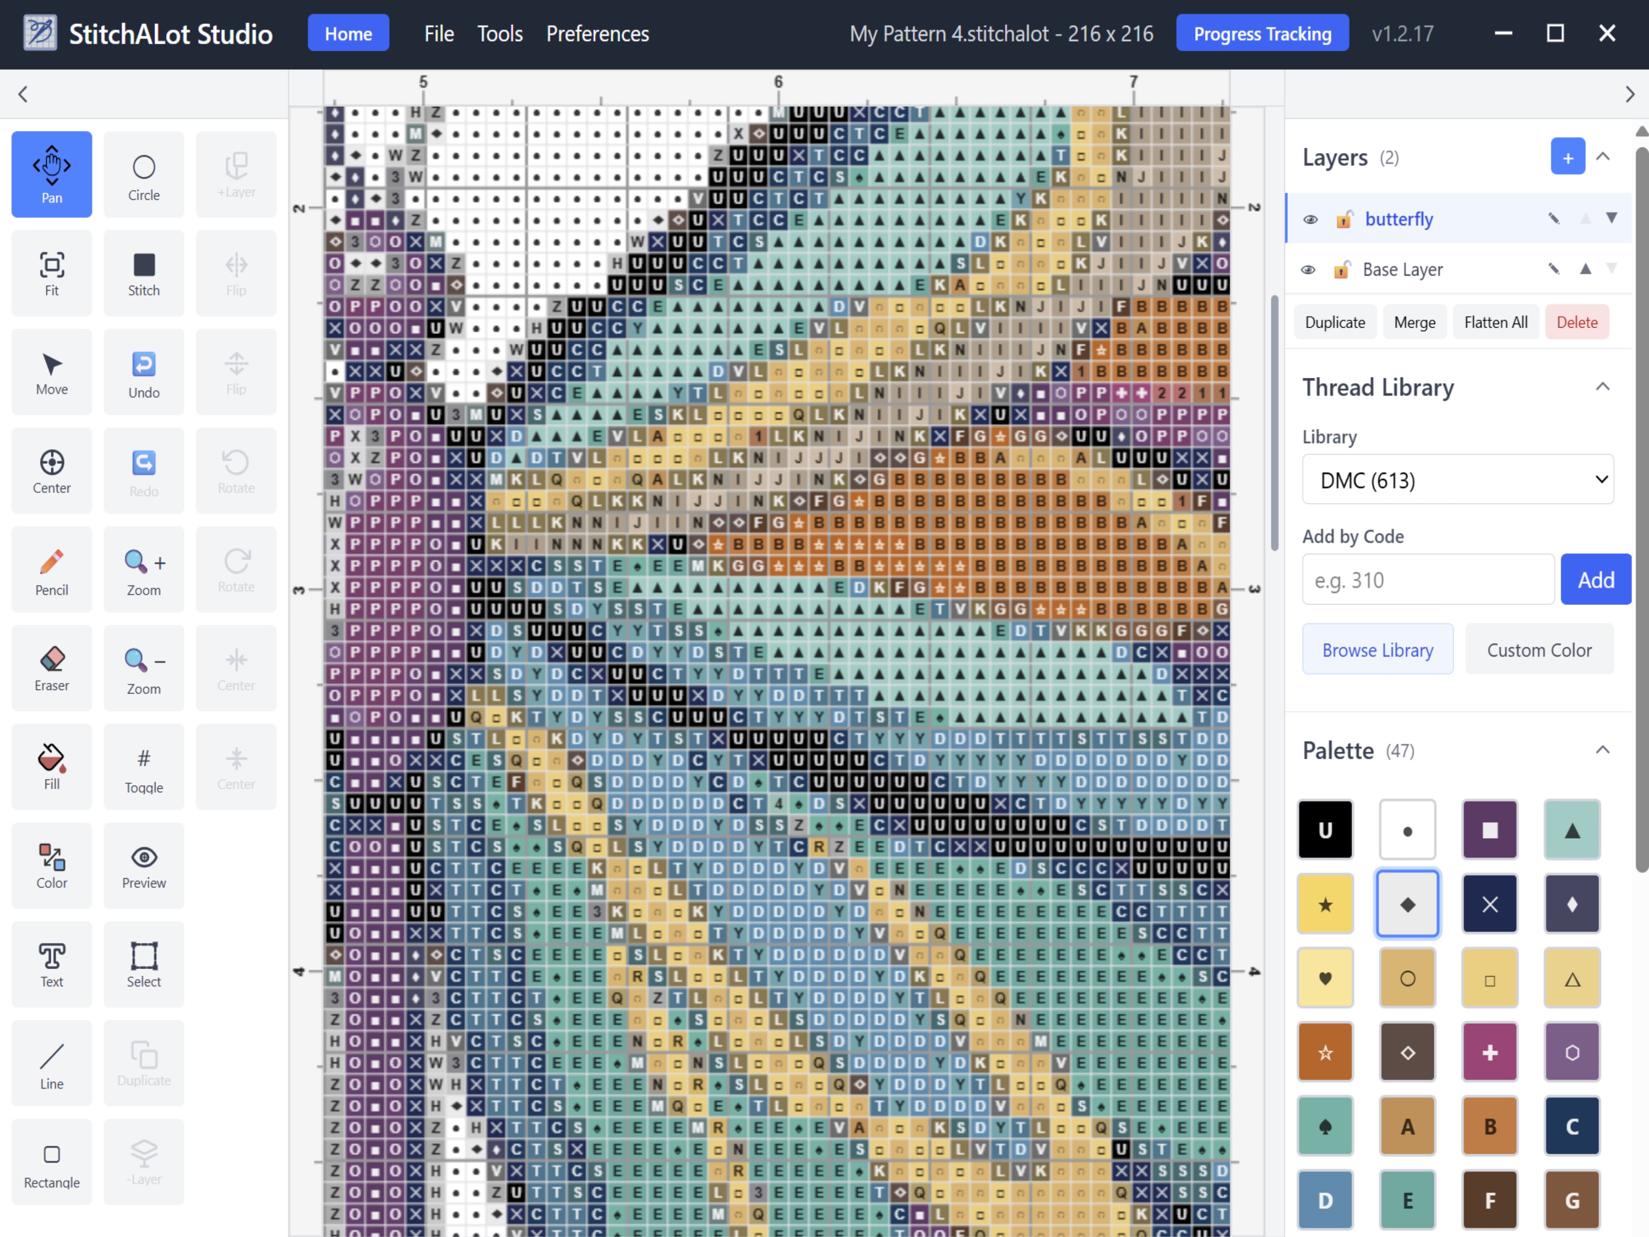This screenshot has width=1649, height=1237.
Task: Open the Tools menu
Action: [x=500, y=33]
